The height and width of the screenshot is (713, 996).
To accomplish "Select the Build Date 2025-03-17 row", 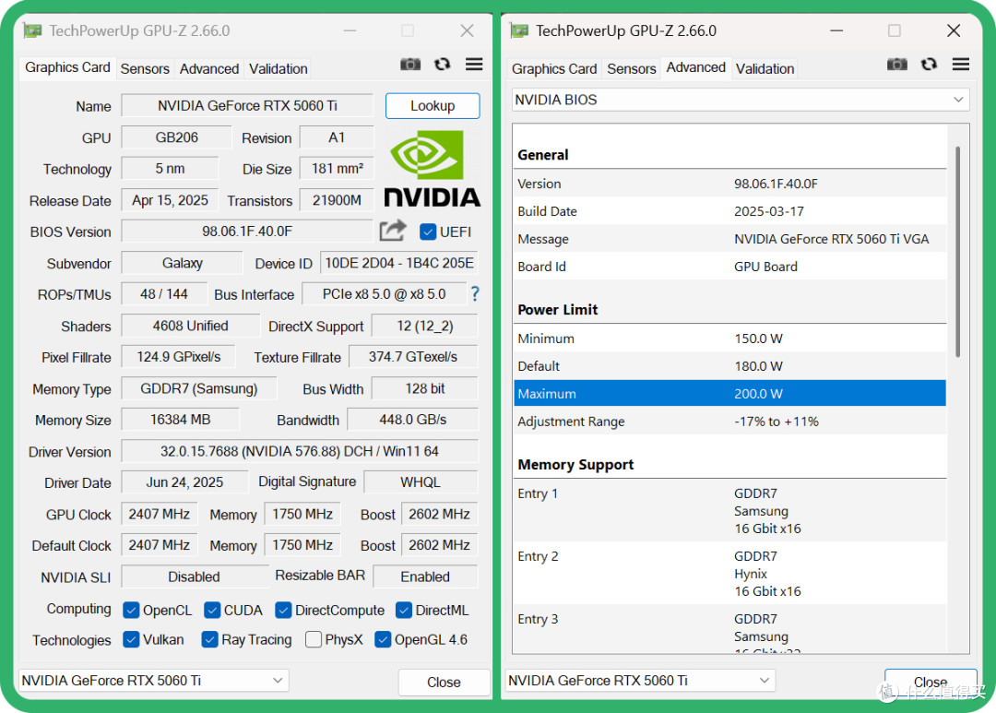I will click(x=729, y=211).
